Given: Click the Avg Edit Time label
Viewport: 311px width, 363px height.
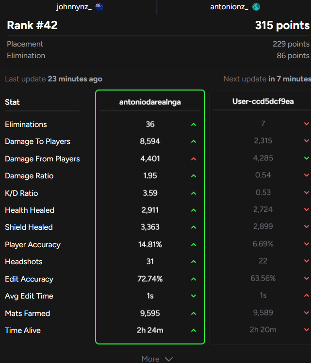Looking at the screenshot, I should point(29,296).
